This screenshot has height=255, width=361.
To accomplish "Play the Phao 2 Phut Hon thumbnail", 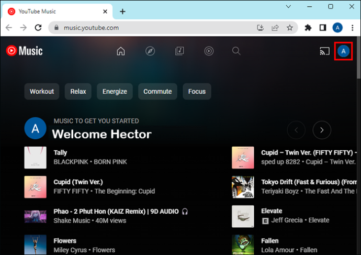I will pos(36,216).
